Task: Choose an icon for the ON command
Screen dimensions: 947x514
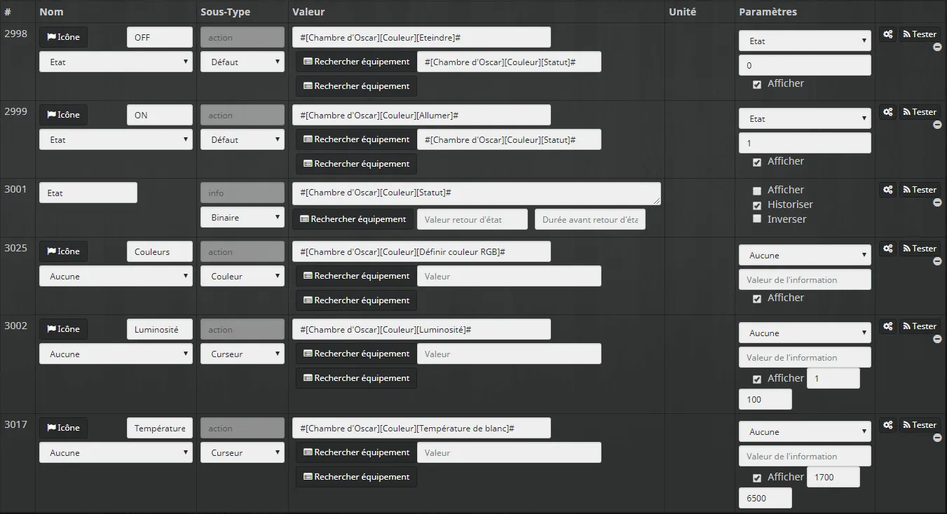Action: click(x=64, y=115)
